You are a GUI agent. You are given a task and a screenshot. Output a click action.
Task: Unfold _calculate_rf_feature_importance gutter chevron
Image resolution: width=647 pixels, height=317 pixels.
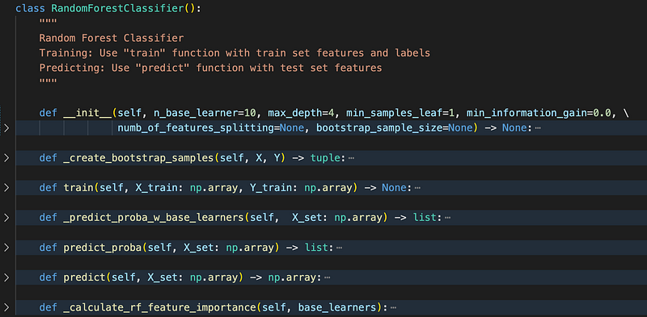(x=6, y=307)
